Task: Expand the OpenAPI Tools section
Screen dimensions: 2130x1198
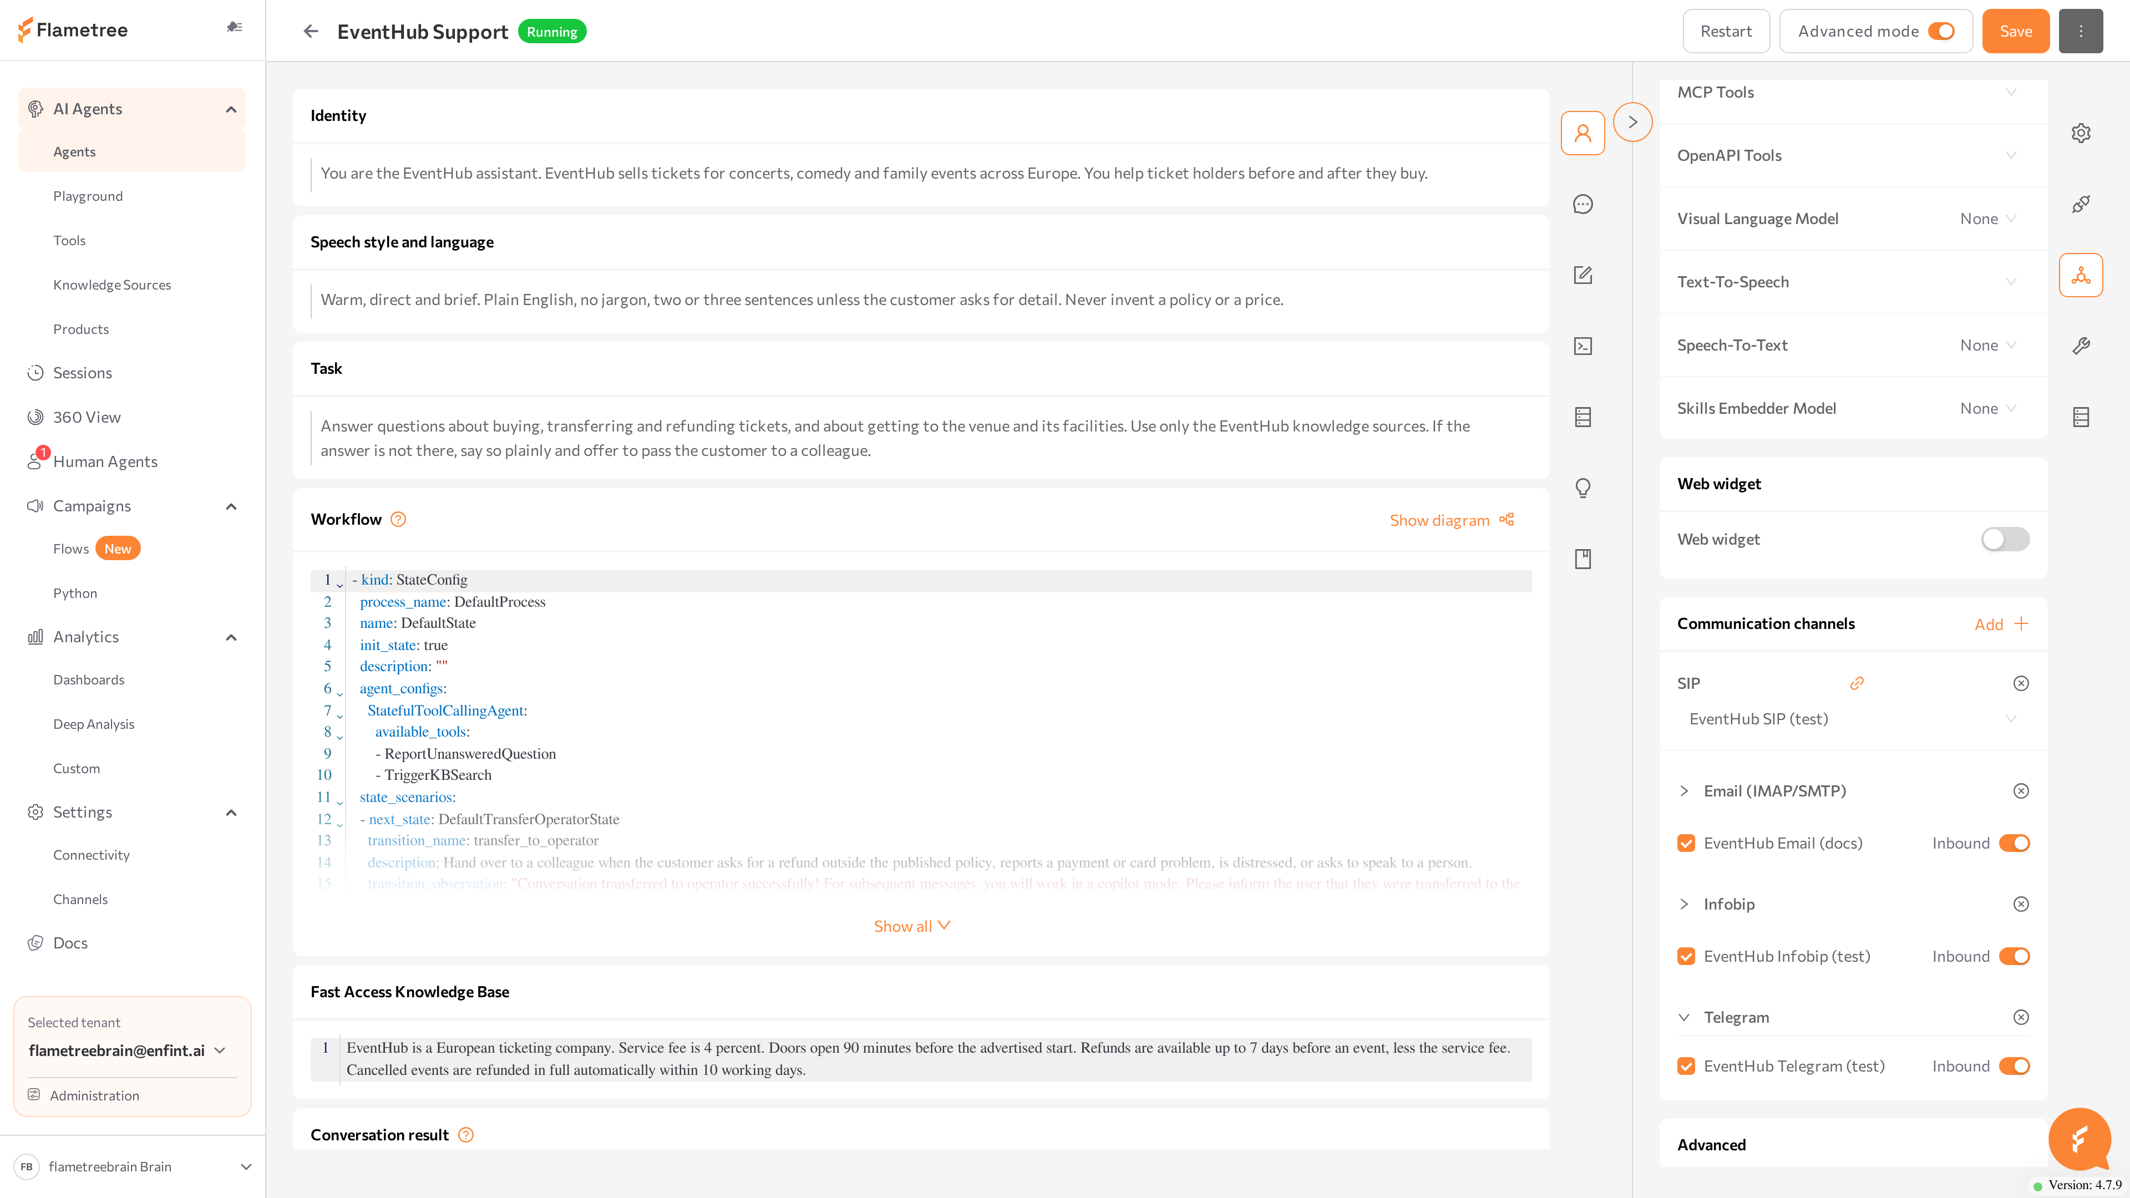Action: click(1853, 155)
